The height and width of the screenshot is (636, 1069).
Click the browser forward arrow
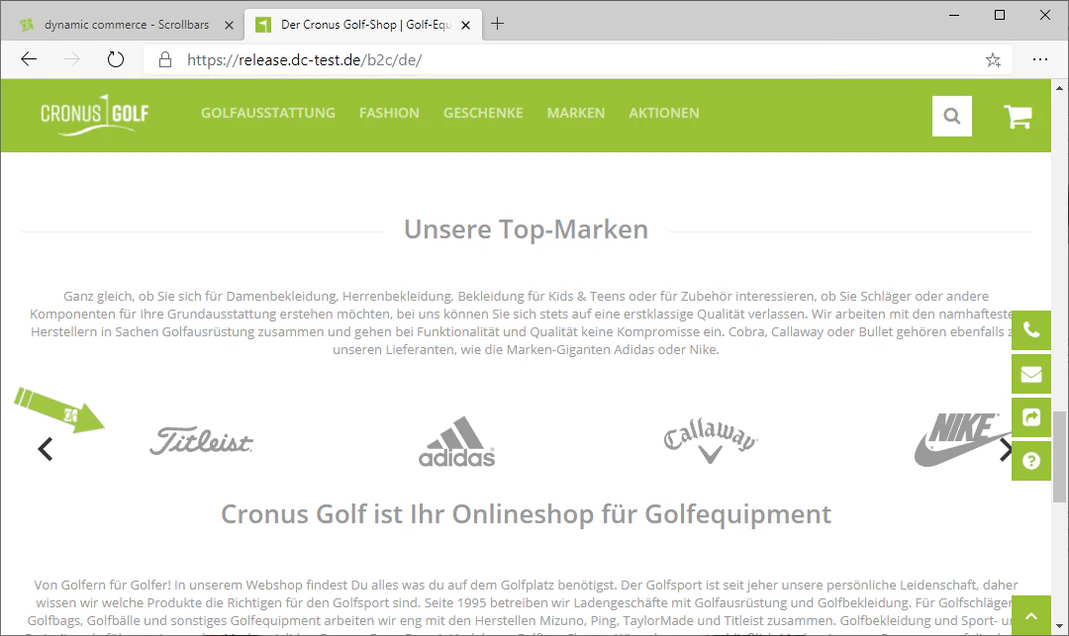tap(71, 59)
